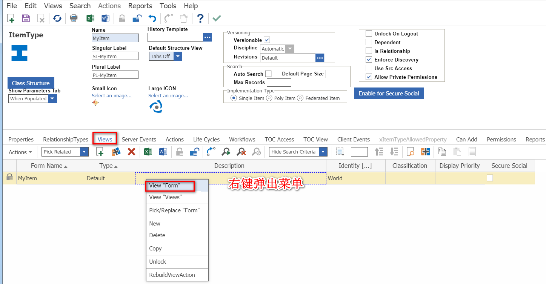Save the ItemType with purple floppy icon

(26, 18)
